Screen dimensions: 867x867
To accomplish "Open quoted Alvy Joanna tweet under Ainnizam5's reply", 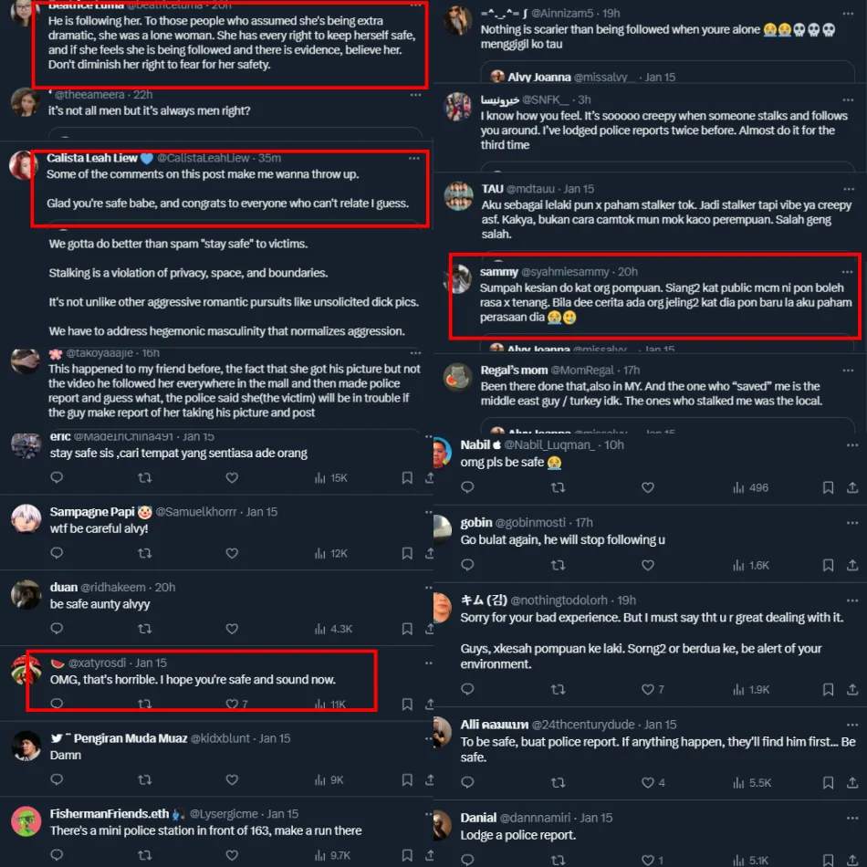I will click(x=668, y=73).
